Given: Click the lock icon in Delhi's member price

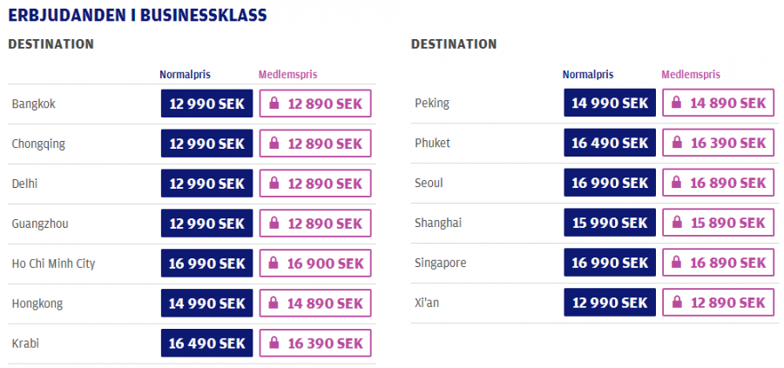Looking at the screenshot, I should [274, 184].
